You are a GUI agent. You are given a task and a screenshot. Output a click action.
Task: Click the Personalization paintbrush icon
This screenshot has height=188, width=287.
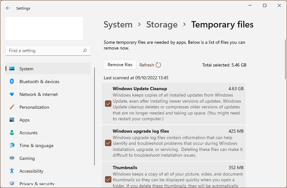pos(12,107)
